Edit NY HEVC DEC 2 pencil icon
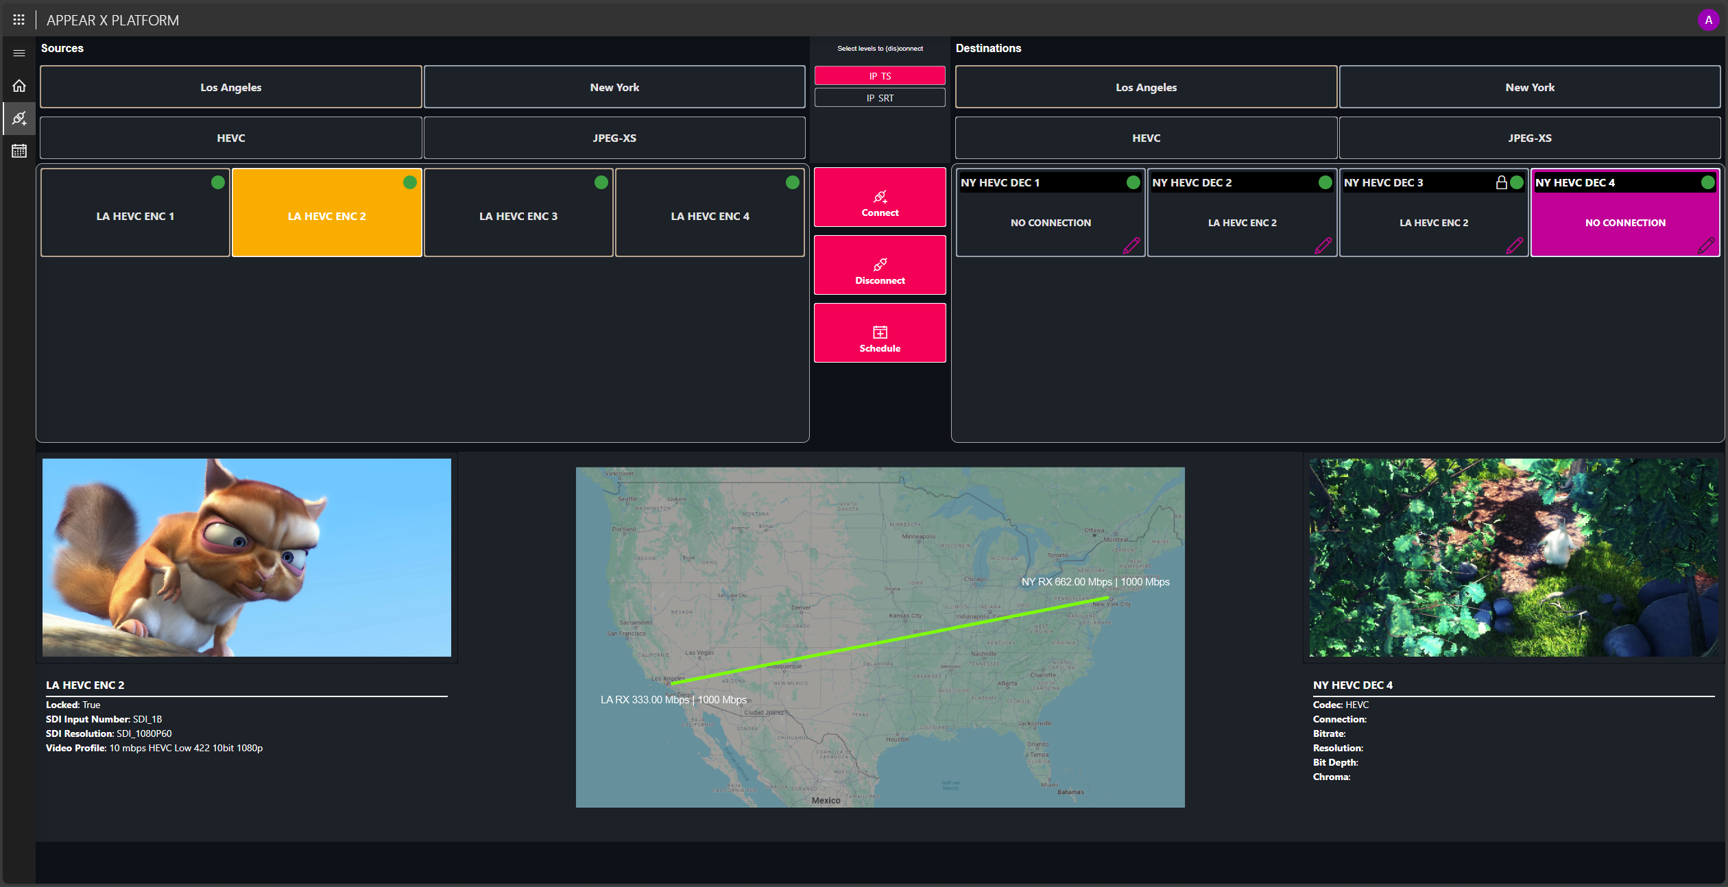 [1323, 245]
